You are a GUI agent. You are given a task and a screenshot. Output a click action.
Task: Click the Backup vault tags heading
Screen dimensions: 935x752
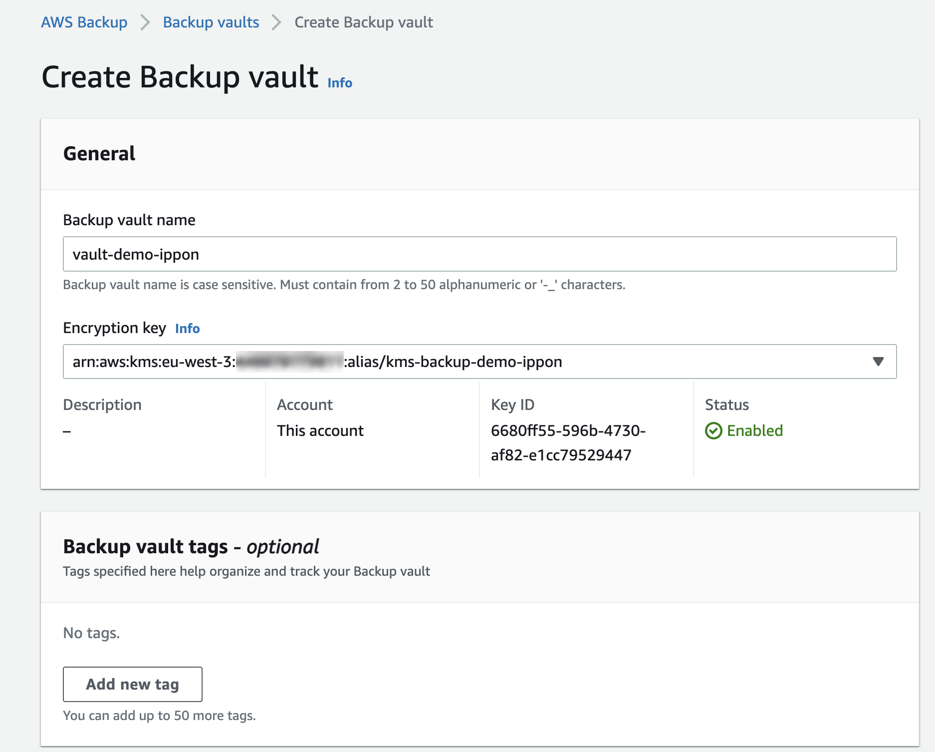tap(191, 546)
